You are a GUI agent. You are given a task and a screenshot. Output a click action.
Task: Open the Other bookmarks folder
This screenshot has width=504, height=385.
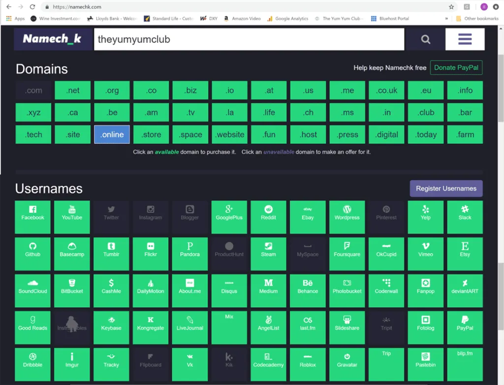pyautogui.click(x=477, y=19)
